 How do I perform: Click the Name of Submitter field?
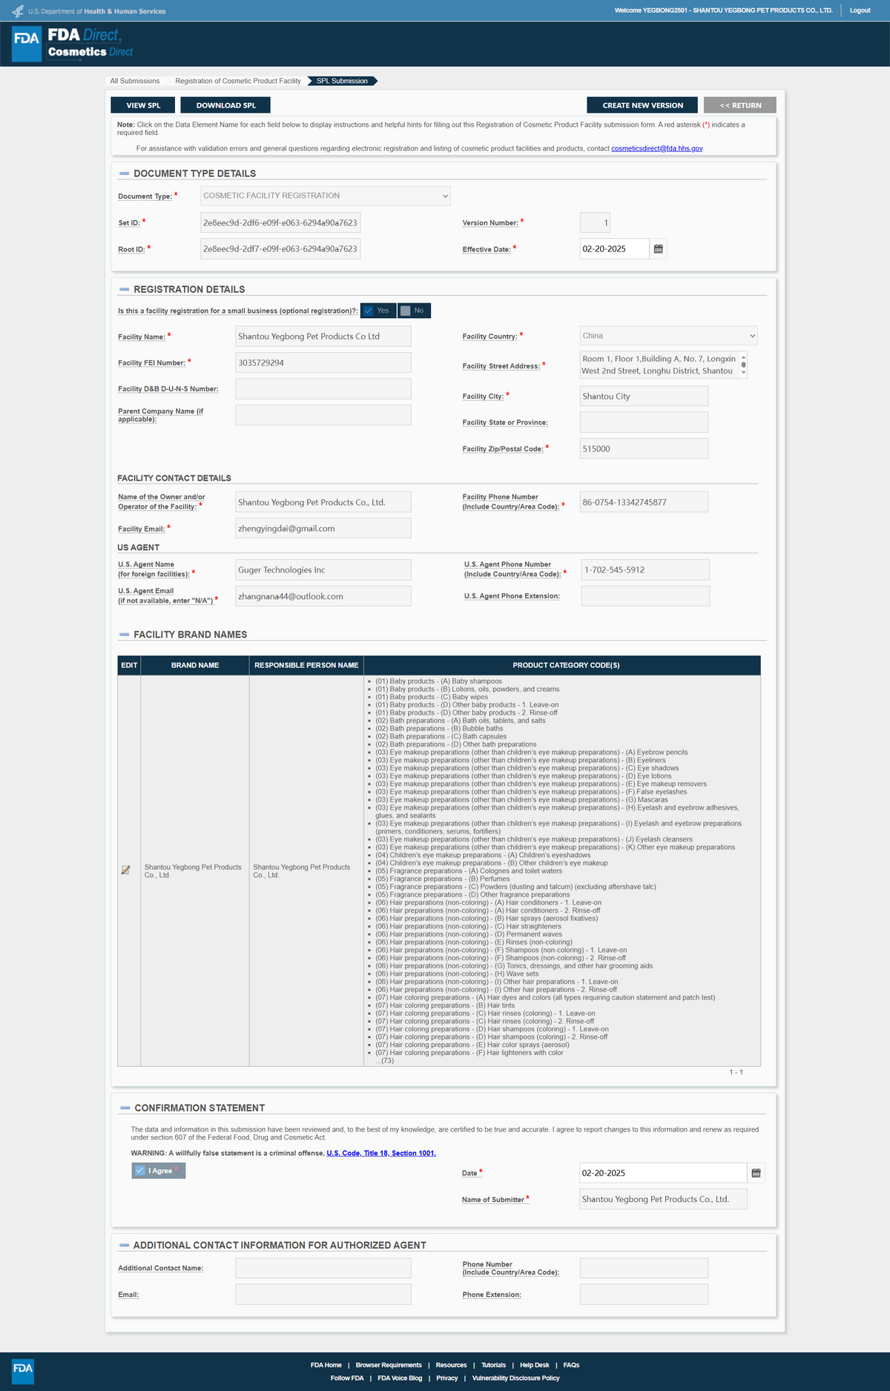664,1199
